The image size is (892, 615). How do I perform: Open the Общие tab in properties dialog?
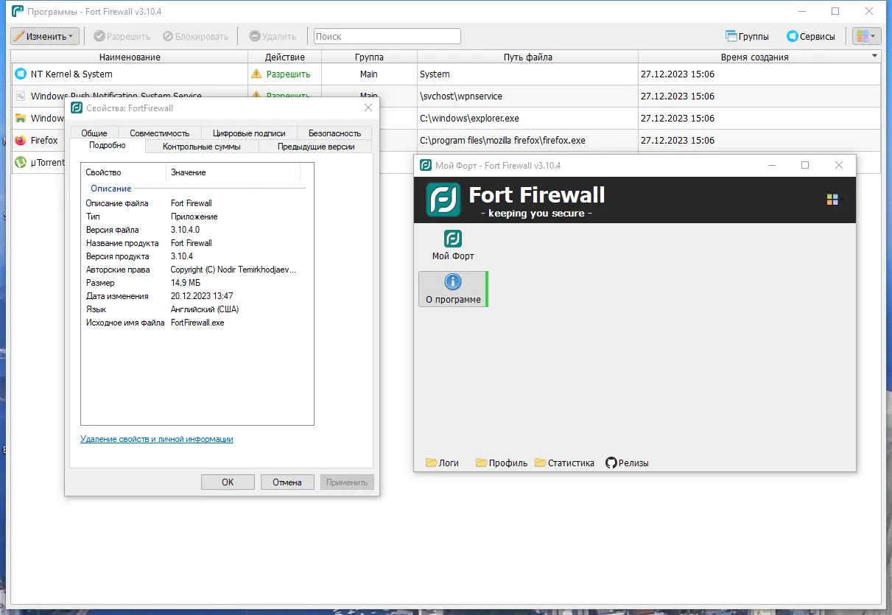[x=93, y=133]
